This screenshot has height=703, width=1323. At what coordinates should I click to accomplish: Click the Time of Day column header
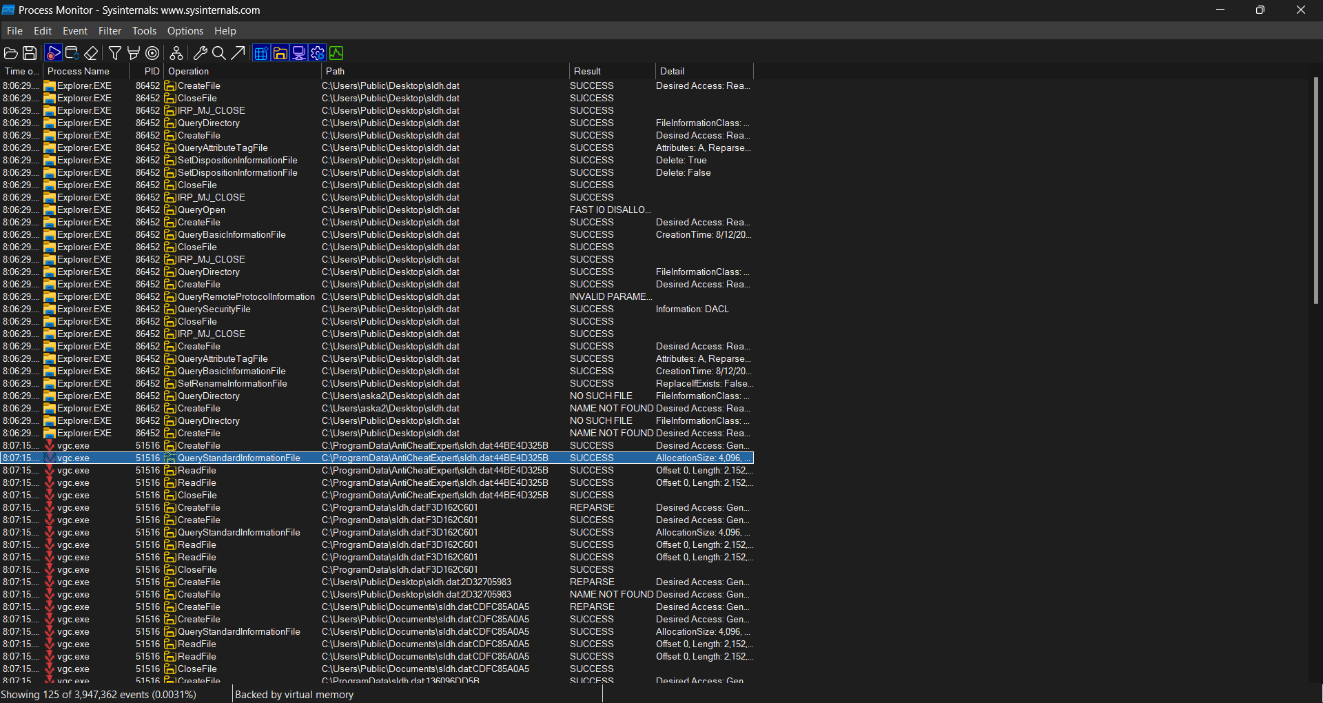(x=22, y=71)
